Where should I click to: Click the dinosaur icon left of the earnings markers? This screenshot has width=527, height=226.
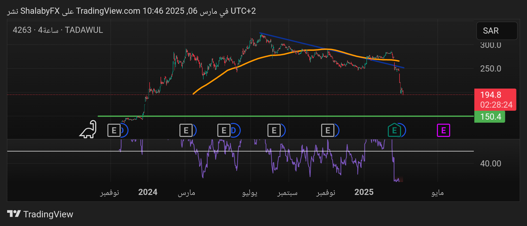88,130
